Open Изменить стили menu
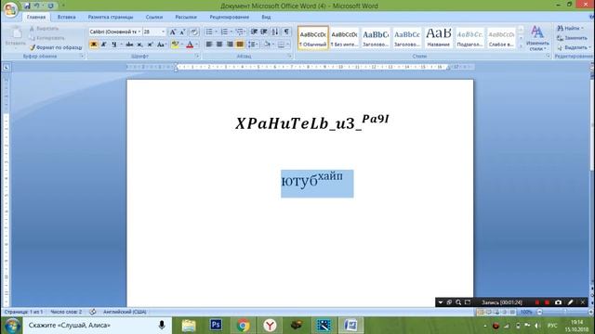 coord(537,38)
